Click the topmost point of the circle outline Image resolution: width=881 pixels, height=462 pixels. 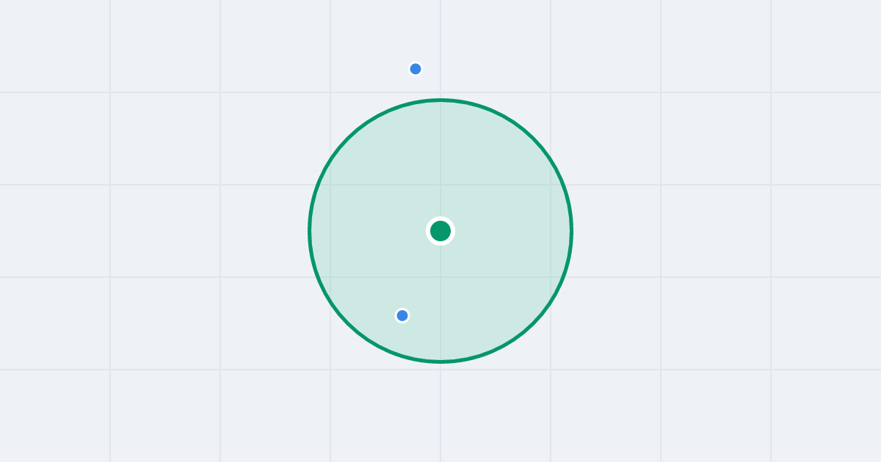[x=440, y=100]
